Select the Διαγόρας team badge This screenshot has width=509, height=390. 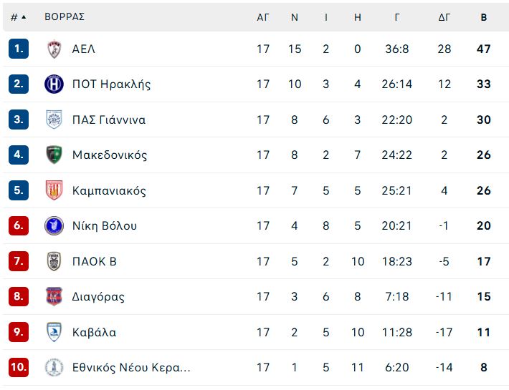(x=54, y=296)
